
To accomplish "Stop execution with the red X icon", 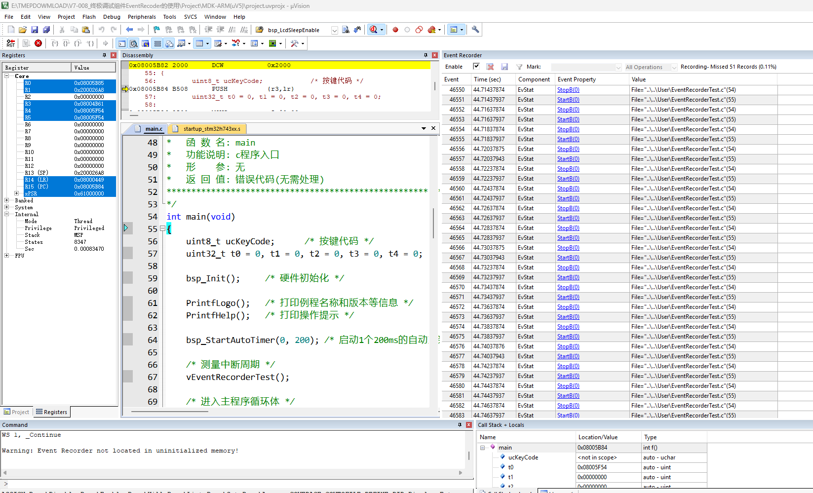I will 38,43.
